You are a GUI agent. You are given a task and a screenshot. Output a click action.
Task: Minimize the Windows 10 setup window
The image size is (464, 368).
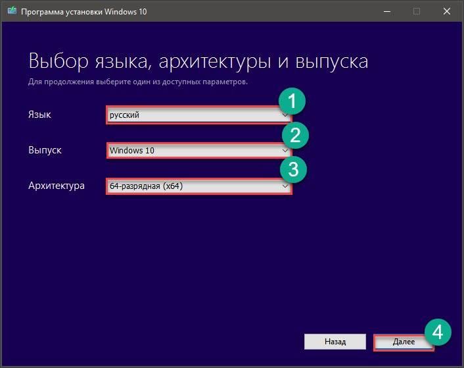tap(387, 12)
